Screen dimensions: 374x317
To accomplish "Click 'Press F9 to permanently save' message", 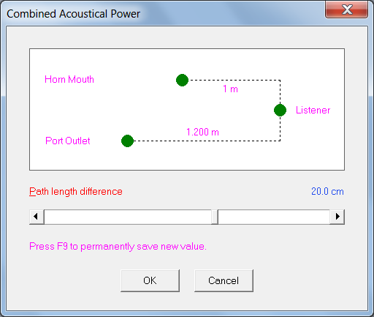I will point(118,247).
